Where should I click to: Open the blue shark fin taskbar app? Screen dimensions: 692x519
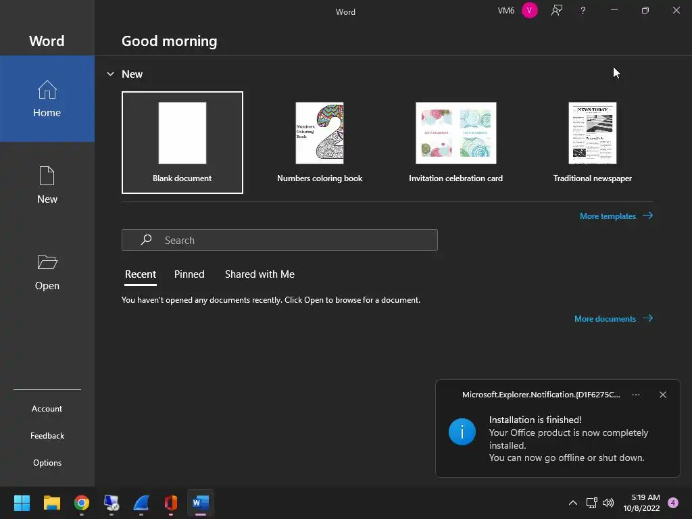[x=141, y=503]
